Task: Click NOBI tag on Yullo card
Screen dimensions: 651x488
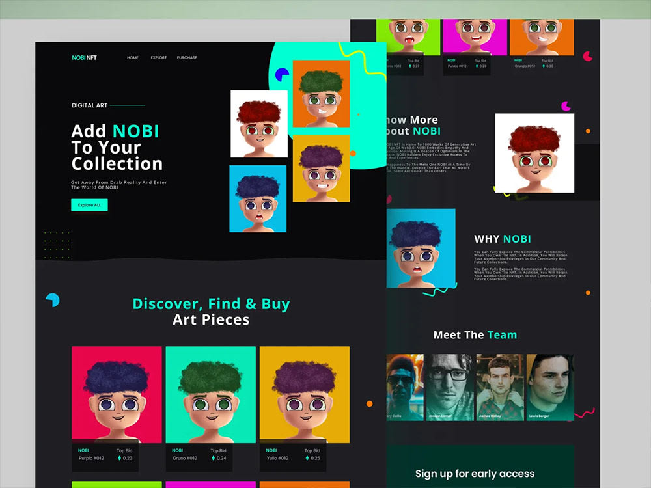Action: pyautogui.click(x=271, y=450)
